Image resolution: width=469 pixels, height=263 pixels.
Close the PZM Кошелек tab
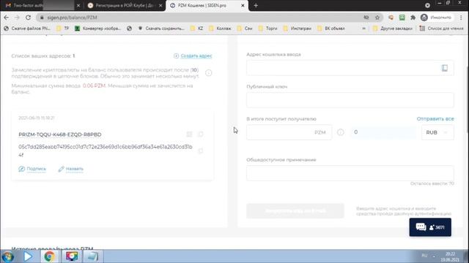pyautogui.click(x=243, y=5)
